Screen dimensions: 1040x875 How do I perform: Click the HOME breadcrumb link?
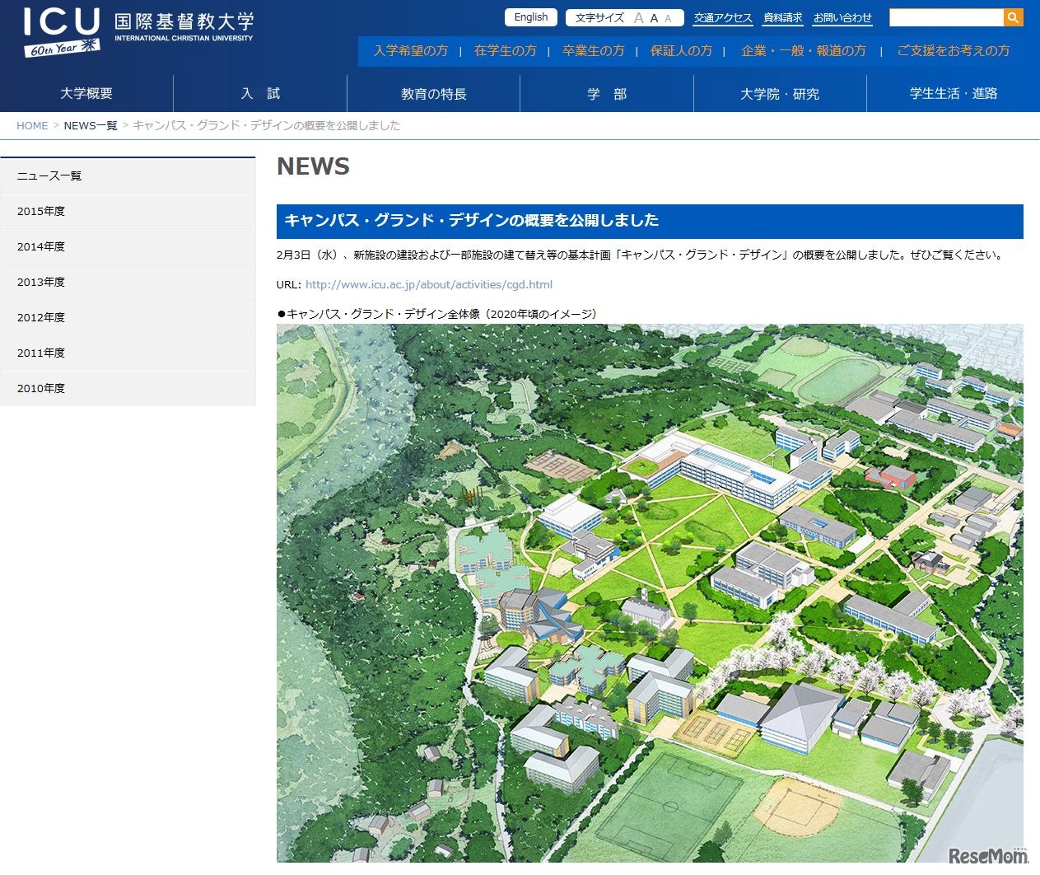(x=32, y=125)
